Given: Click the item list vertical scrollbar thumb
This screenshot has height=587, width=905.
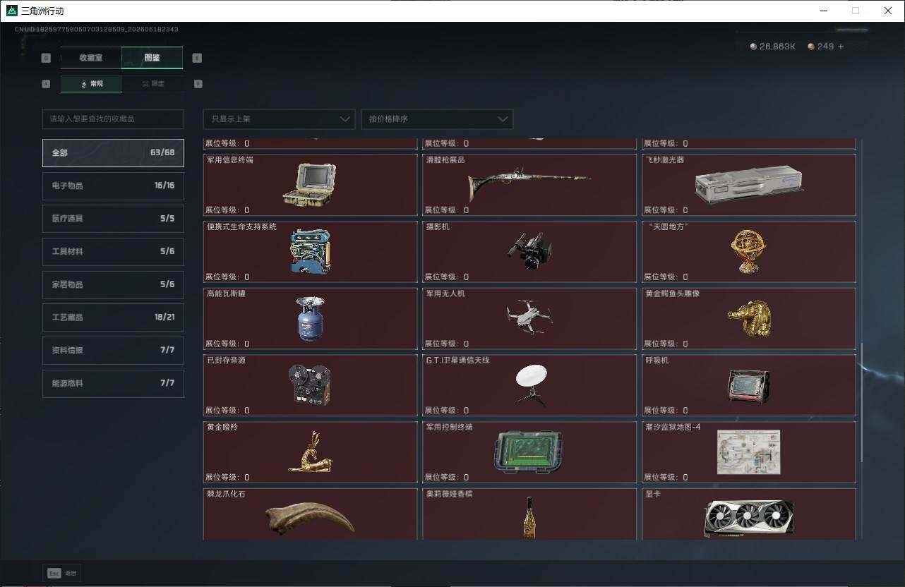Looking at the screenshot, I should pos(861,402).
